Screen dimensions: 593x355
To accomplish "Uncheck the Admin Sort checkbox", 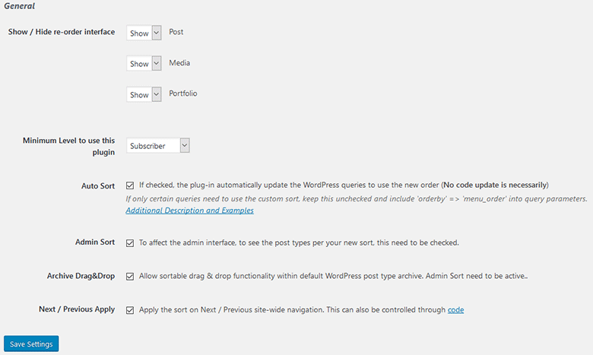I will pyautogui.click(x=130, y=243).
